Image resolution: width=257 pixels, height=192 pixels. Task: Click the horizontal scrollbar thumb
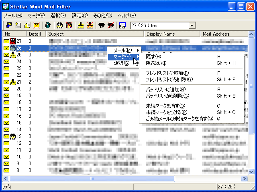(x=92, y=179)
